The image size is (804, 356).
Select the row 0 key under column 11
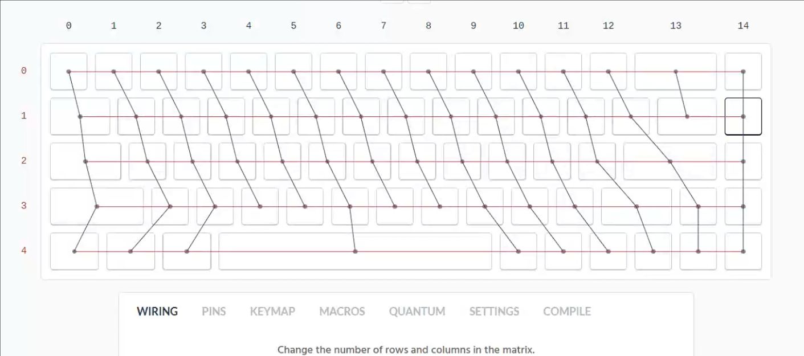pos(564,71)
